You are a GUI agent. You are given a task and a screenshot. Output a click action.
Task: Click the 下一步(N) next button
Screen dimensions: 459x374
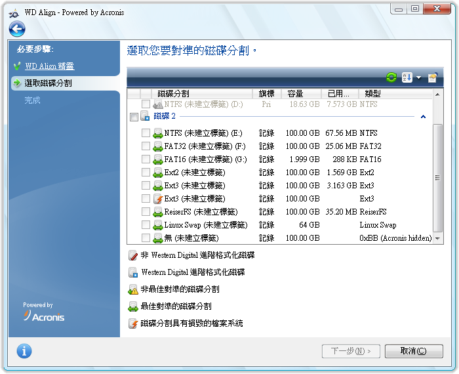pos(351,351)
